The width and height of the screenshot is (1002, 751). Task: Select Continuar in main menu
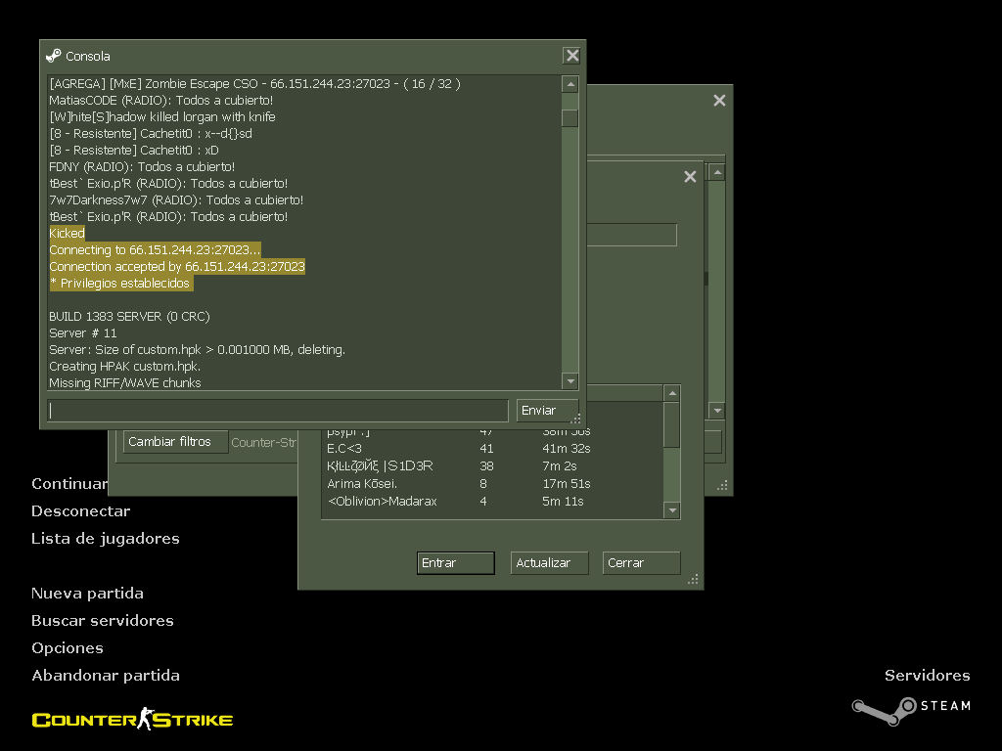click(69, 484)
